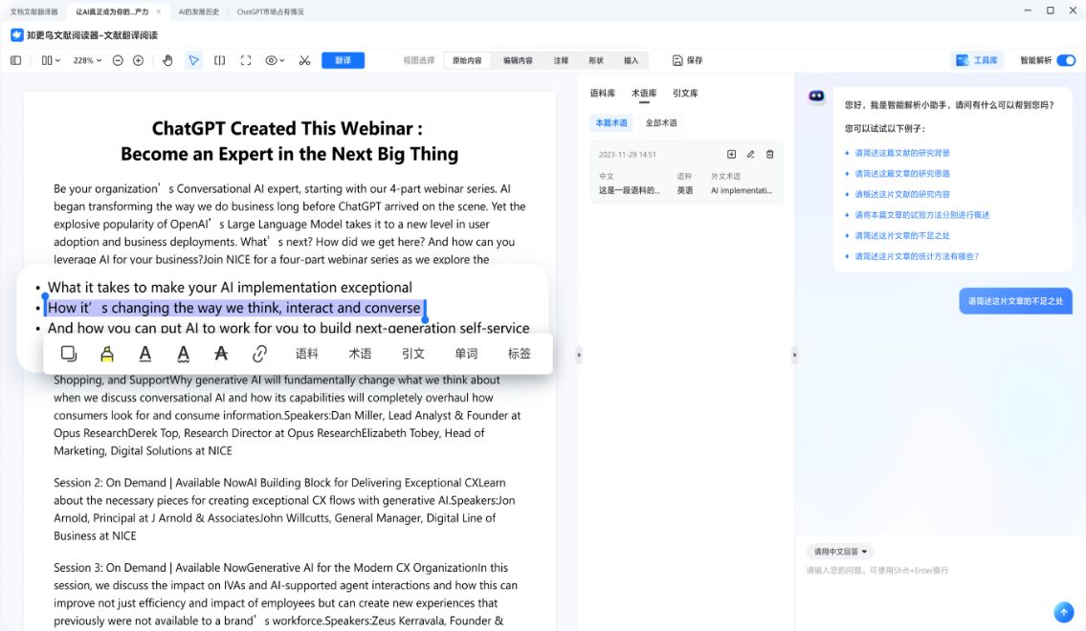Switch to the ChatGPT市场占有情况 tab

click(270, 11)
